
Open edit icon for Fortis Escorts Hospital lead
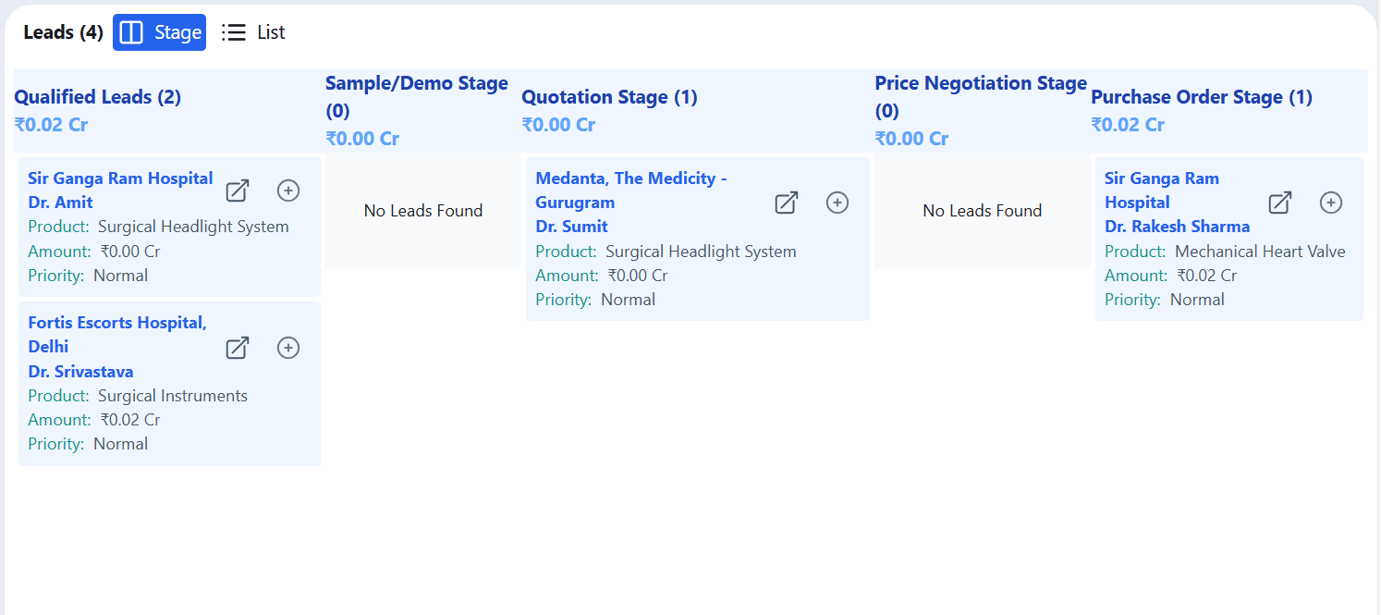click(238, 348)
